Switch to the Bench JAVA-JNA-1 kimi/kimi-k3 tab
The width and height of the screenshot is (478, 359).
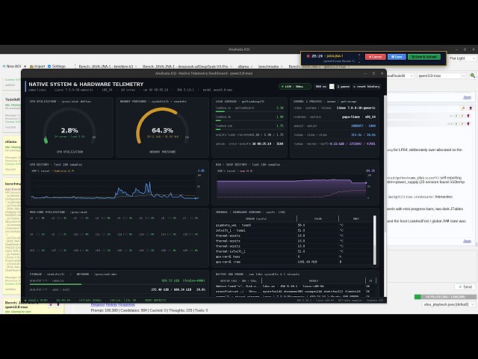tap(105, 67)
